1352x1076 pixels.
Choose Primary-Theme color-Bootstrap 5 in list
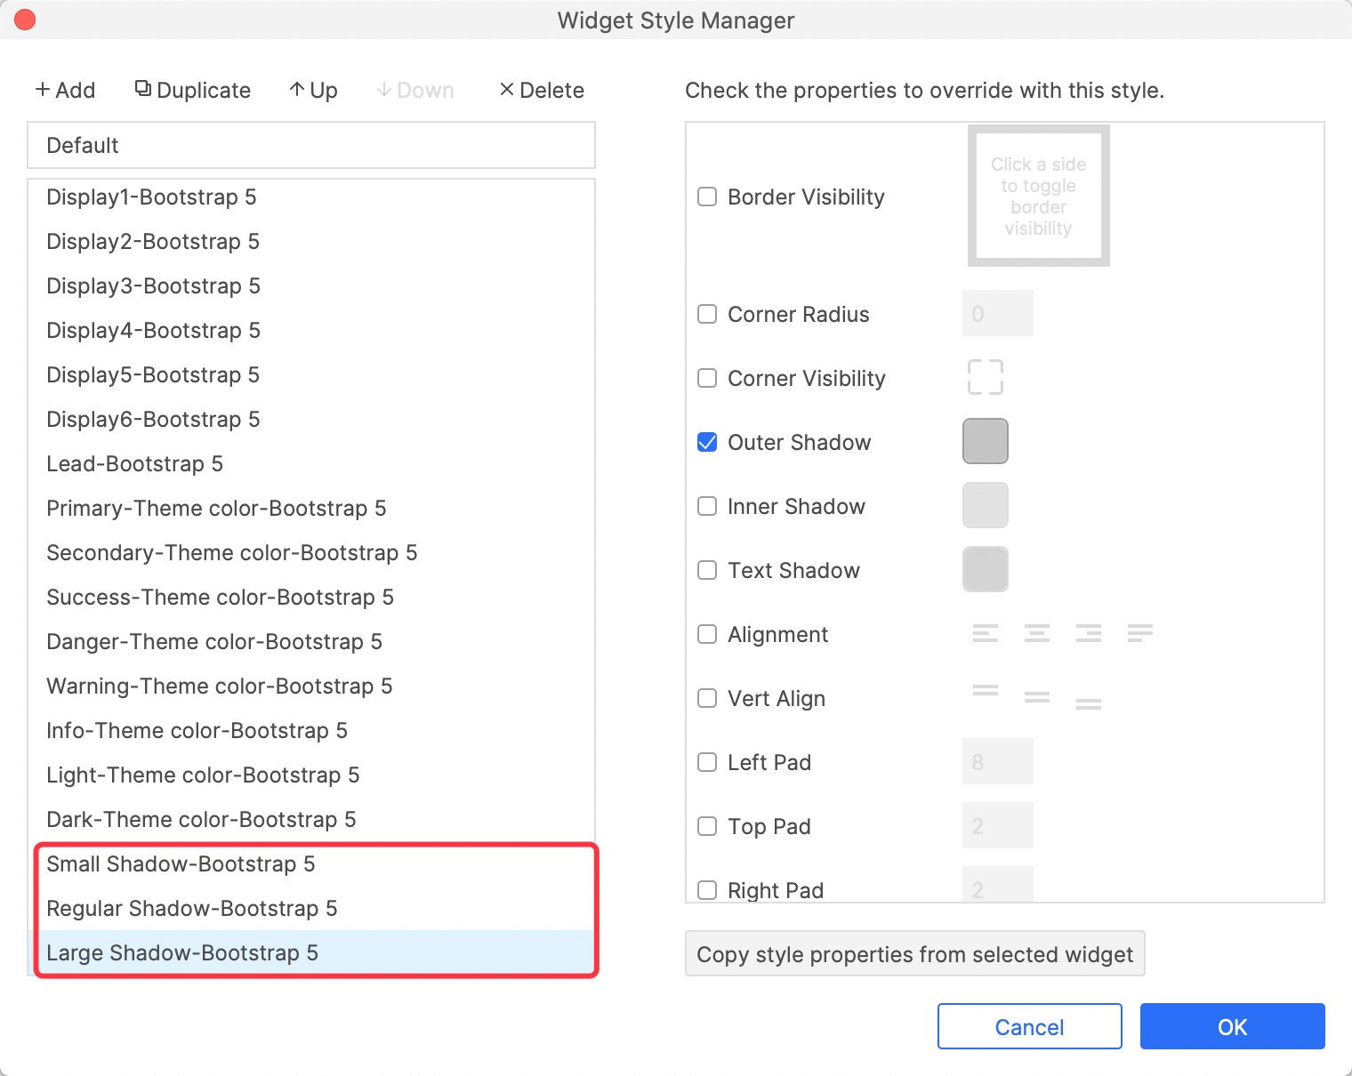[216, 508]
